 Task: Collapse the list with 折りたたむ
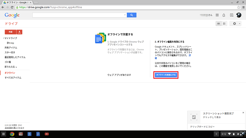11,67
